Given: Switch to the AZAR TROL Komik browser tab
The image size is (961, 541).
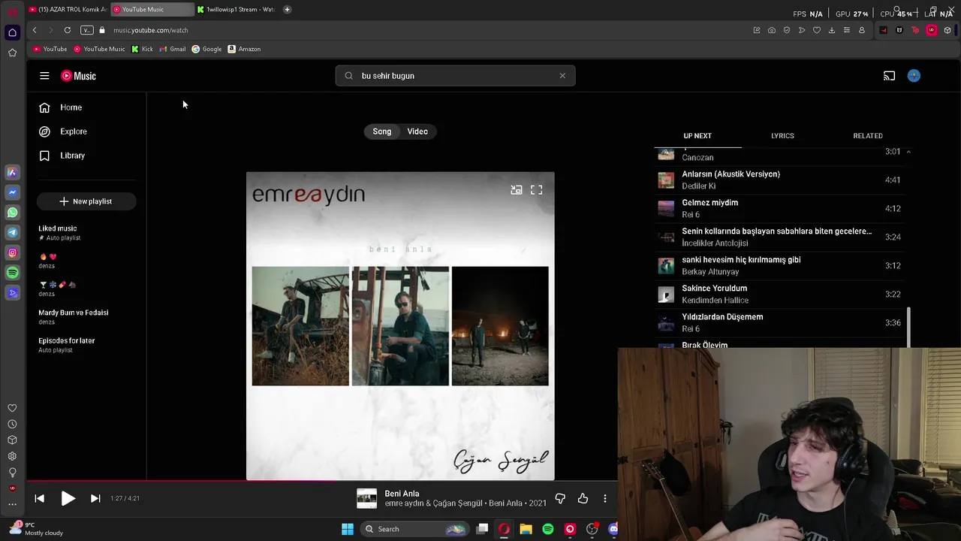Looking at the screenshot, I should 68,9.
